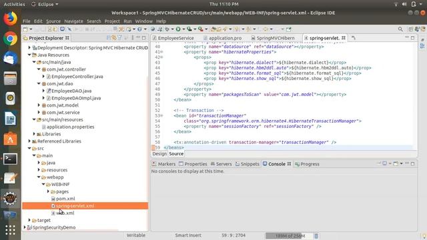The height and width of the screenshot is (240, 427).
Task: Collapse the com.jwt.controller package
Action: tap(39, 69)
